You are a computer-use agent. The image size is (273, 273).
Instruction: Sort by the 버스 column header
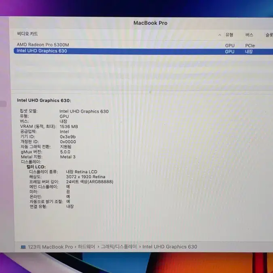(x=249, y=35)
